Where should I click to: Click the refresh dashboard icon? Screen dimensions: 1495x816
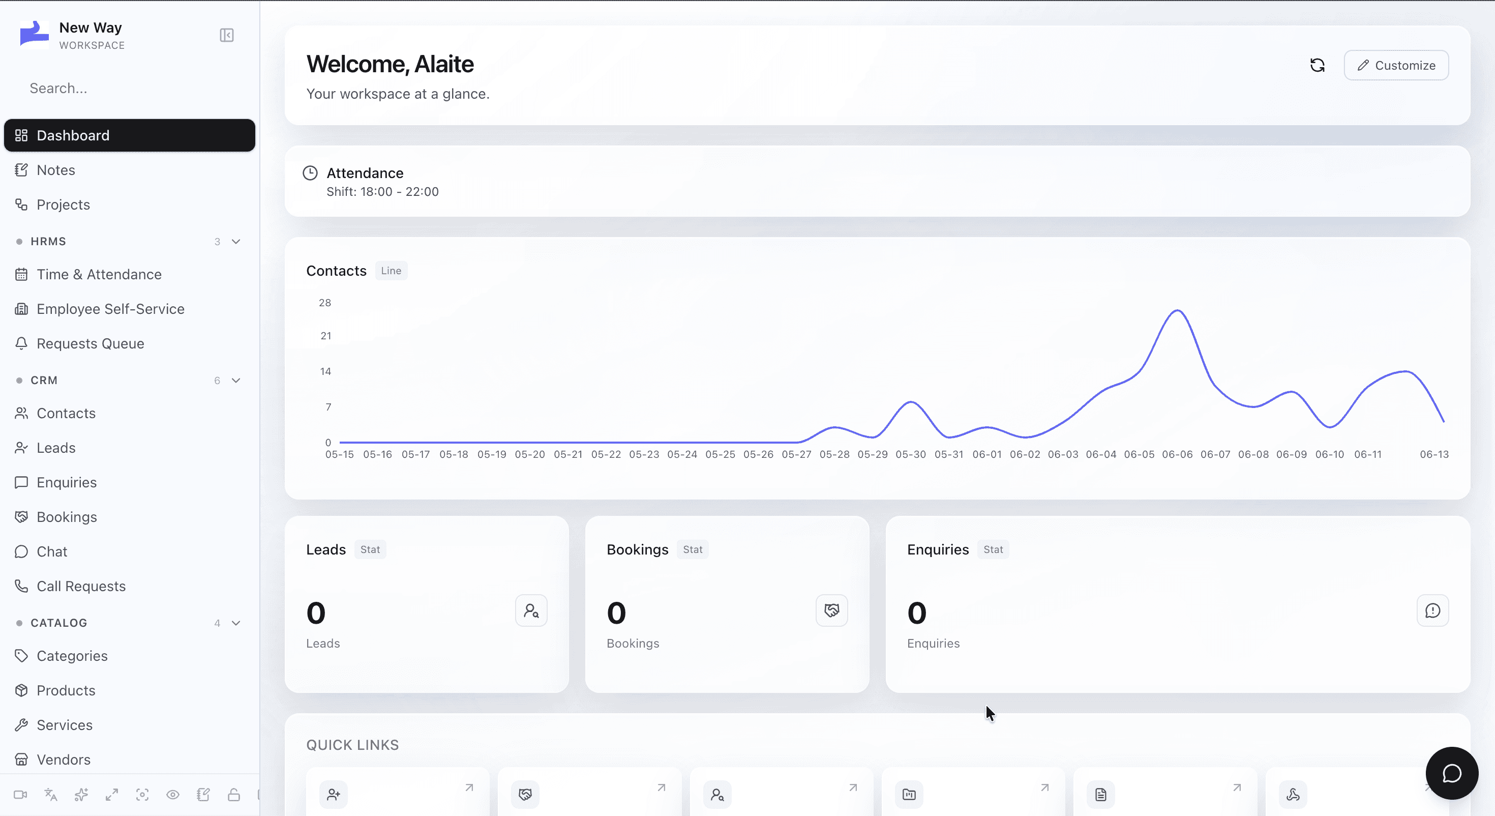(1318, 65)
